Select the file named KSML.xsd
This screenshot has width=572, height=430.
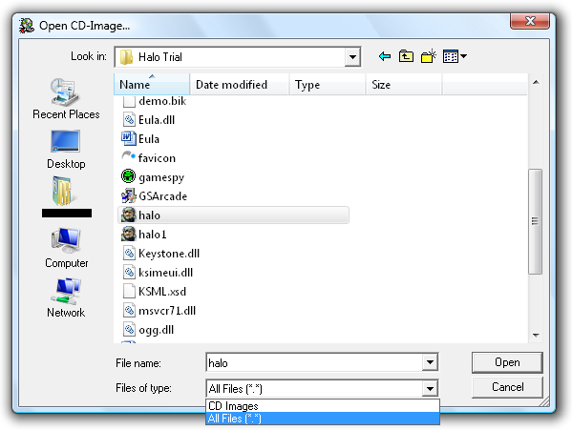[162, 292]
